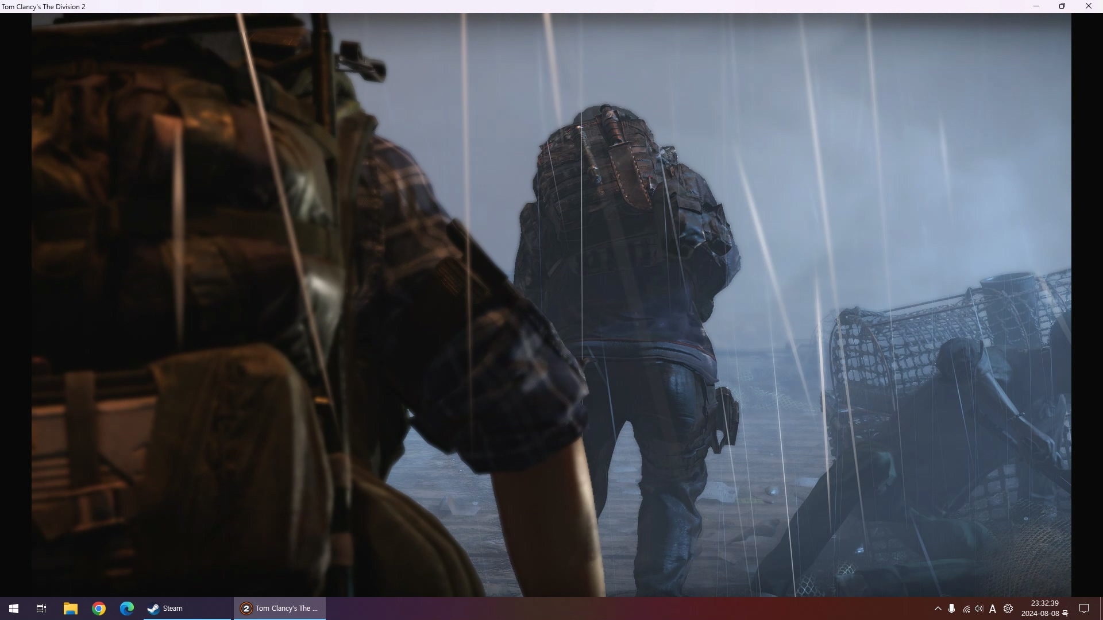Click the Show desktop sliver

click(1101, 609)
